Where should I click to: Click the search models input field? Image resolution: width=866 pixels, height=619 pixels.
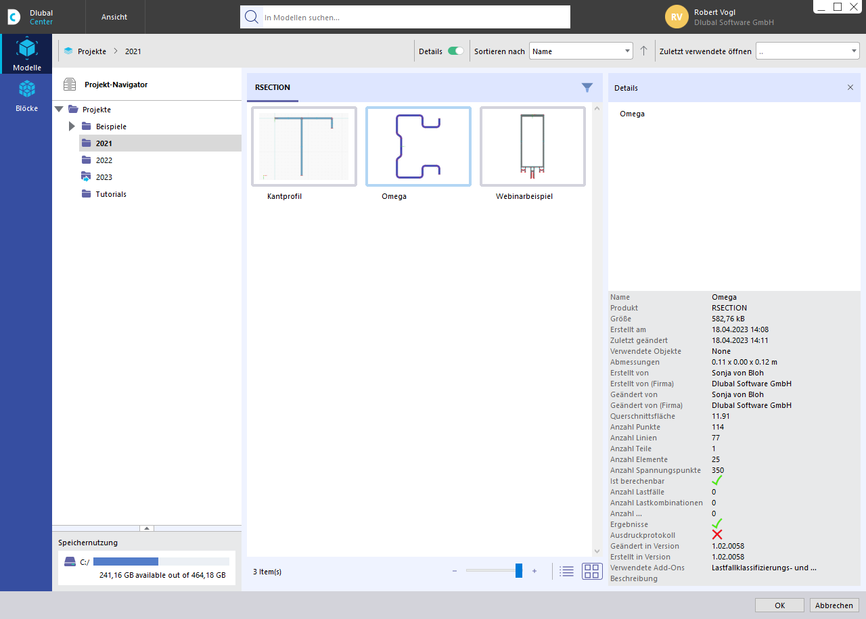pos(415,17)
